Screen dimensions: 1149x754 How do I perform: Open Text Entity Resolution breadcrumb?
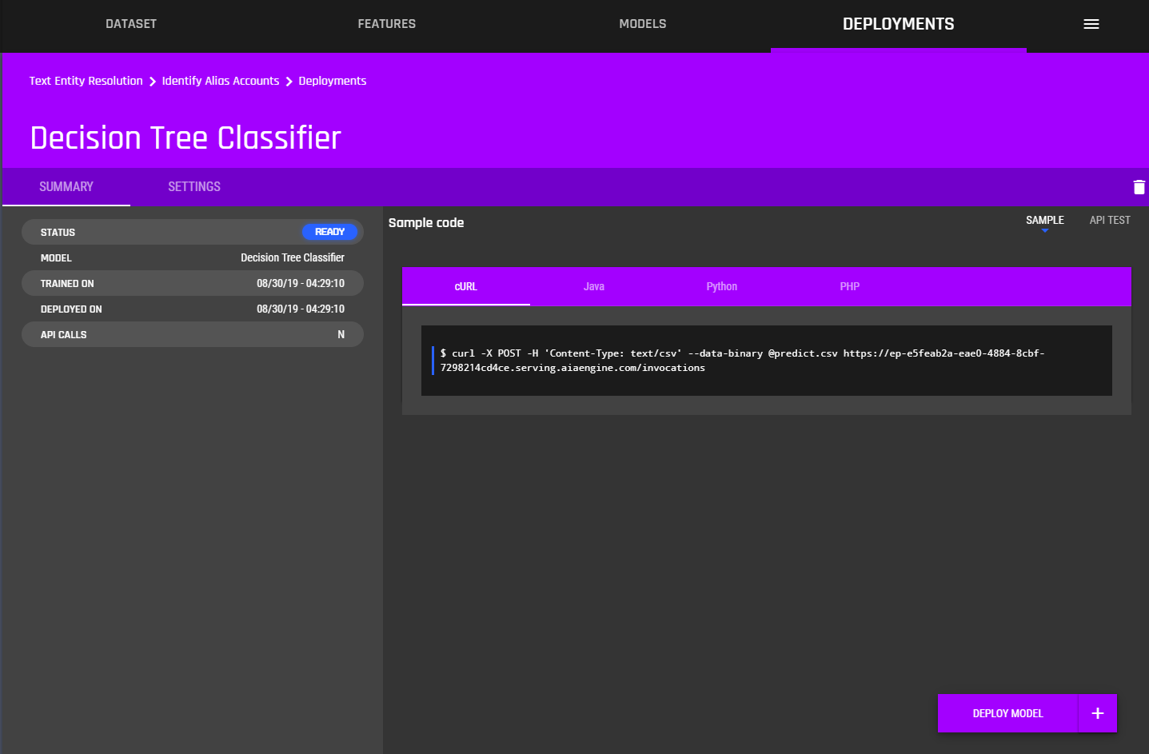tap(86, 81)
